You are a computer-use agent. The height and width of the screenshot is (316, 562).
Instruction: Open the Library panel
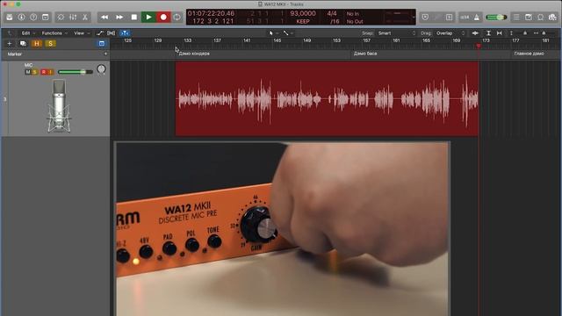point(10,18)
